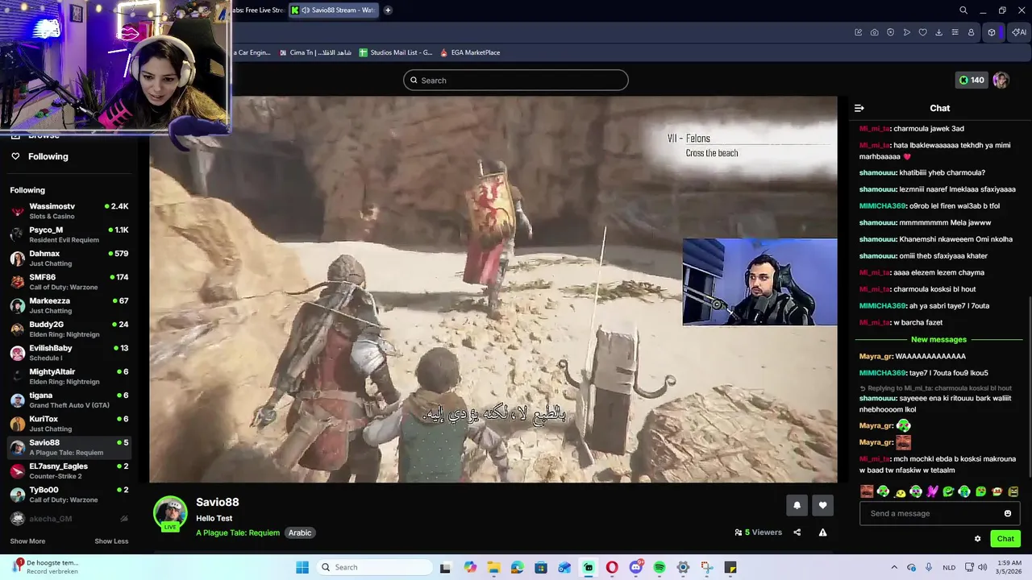Open browser easy setup sliders icon

[955, 32]
